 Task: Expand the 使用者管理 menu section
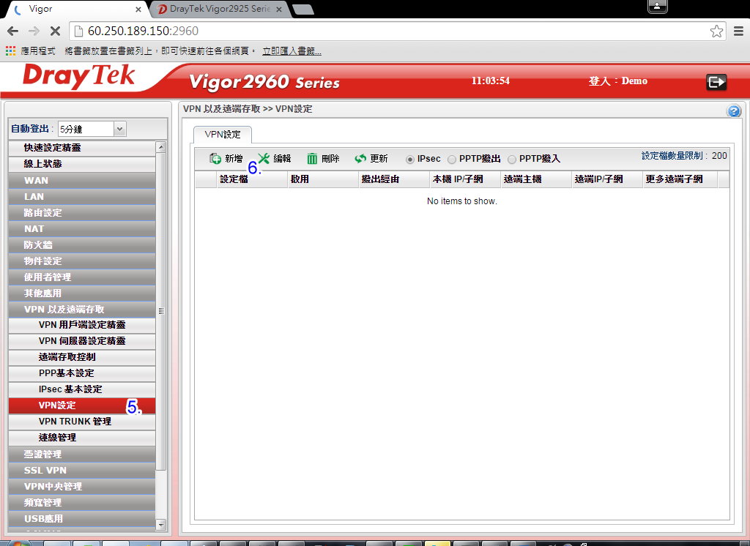(x=82, y=277)
